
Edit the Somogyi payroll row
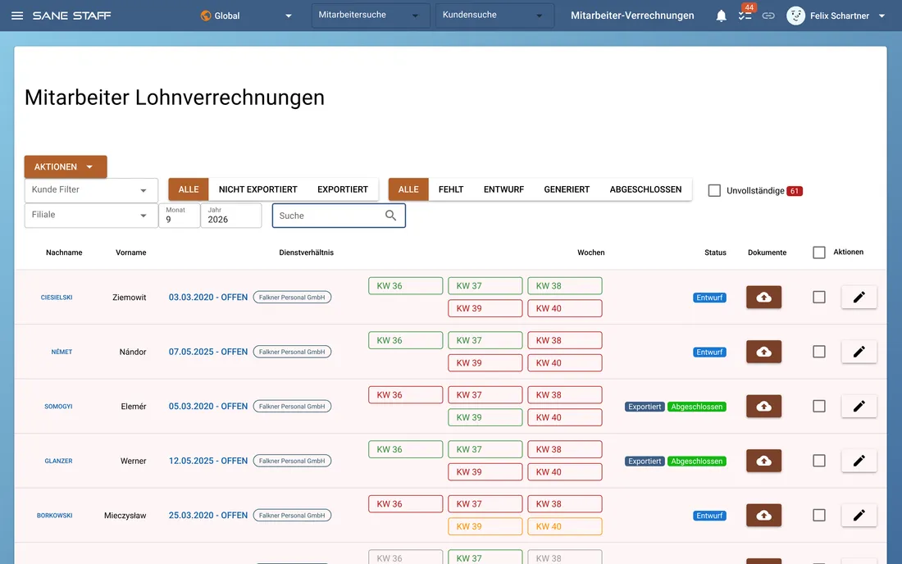859,407
